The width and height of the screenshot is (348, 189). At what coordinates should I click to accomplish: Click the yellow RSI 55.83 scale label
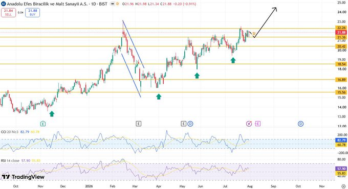(341, 173)
